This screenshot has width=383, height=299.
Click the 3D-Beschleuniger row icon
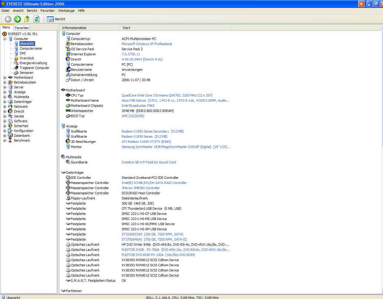68,142
